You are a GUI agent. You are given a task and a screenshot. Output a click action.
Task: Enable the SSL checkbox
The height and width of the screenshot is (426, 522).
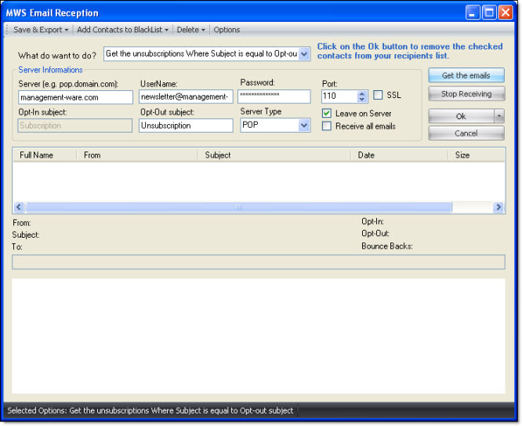tap(378, 95)
